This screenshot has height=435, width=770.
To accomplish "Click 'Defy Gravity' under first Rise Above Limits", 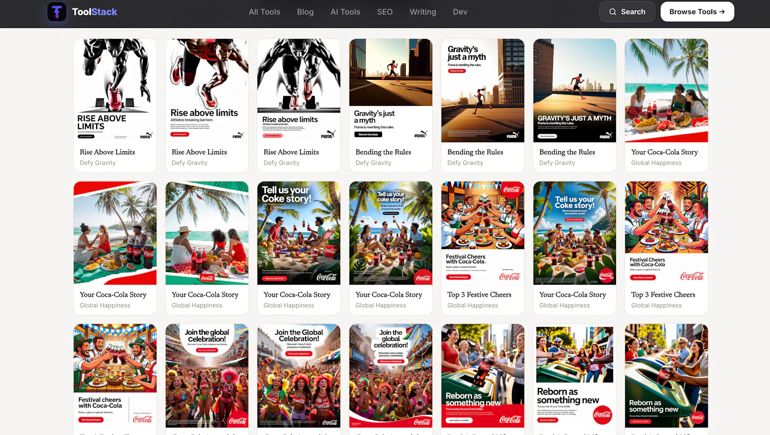I will pyautogui.click(x=98, y=163).
